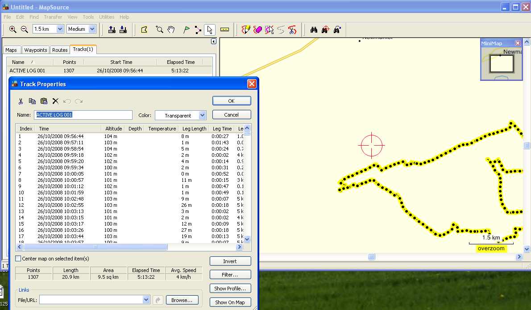Screen dimensions: 531x310
Task: Click Paste icon in Track Properties
Action: click(44, 101)
